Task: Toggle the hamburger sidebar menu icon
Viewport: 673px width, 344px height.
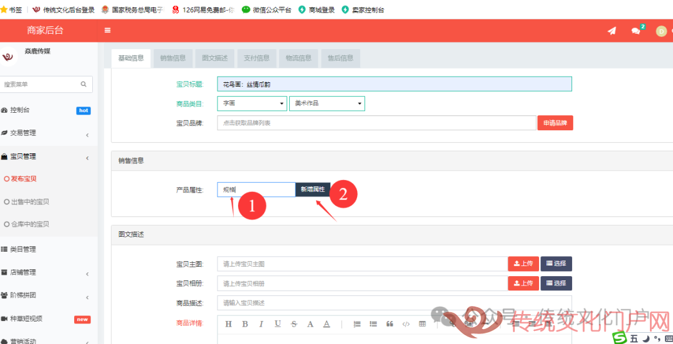Action: point(108,31)
